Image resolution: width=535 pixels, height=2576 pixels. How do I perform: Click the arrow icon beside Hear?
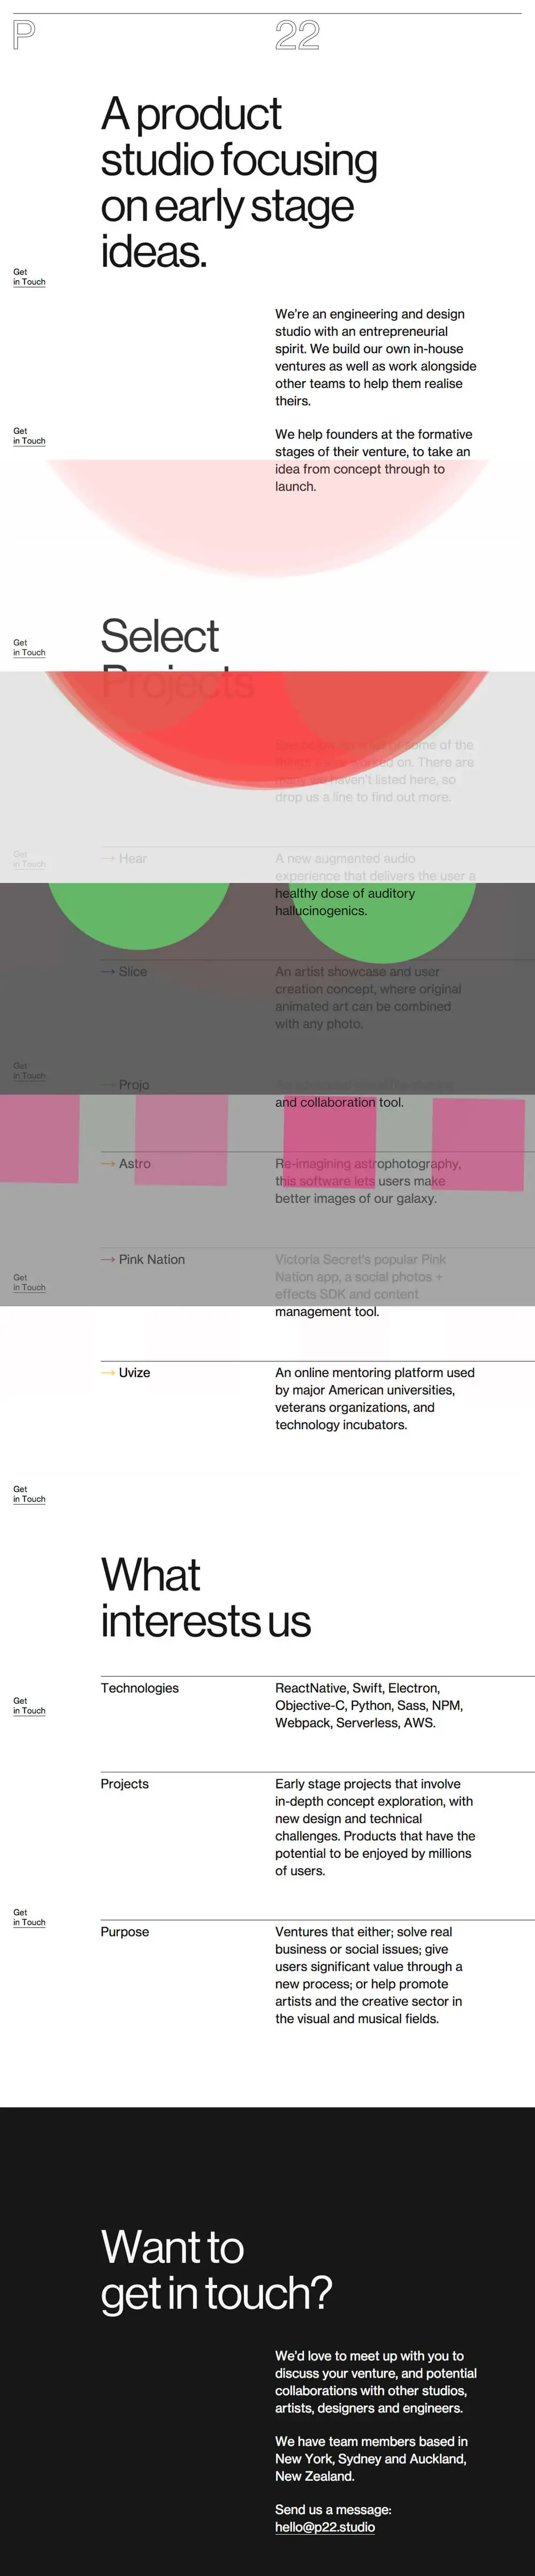[x=108, y=858]
